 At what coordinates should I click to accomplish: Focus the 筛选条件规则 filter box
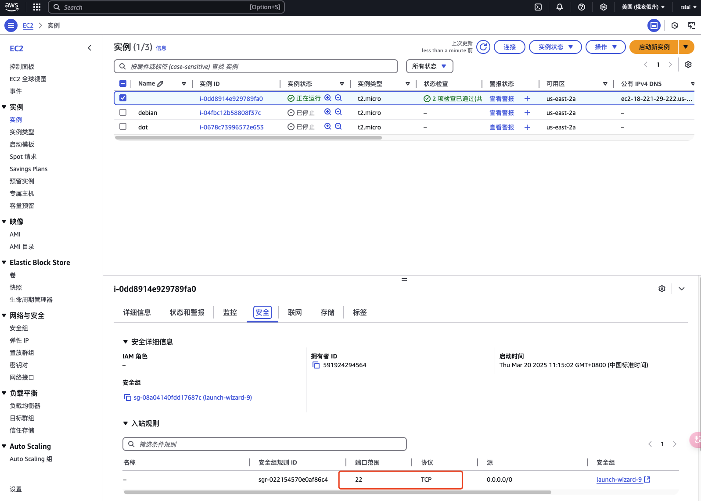coord(265,444)
